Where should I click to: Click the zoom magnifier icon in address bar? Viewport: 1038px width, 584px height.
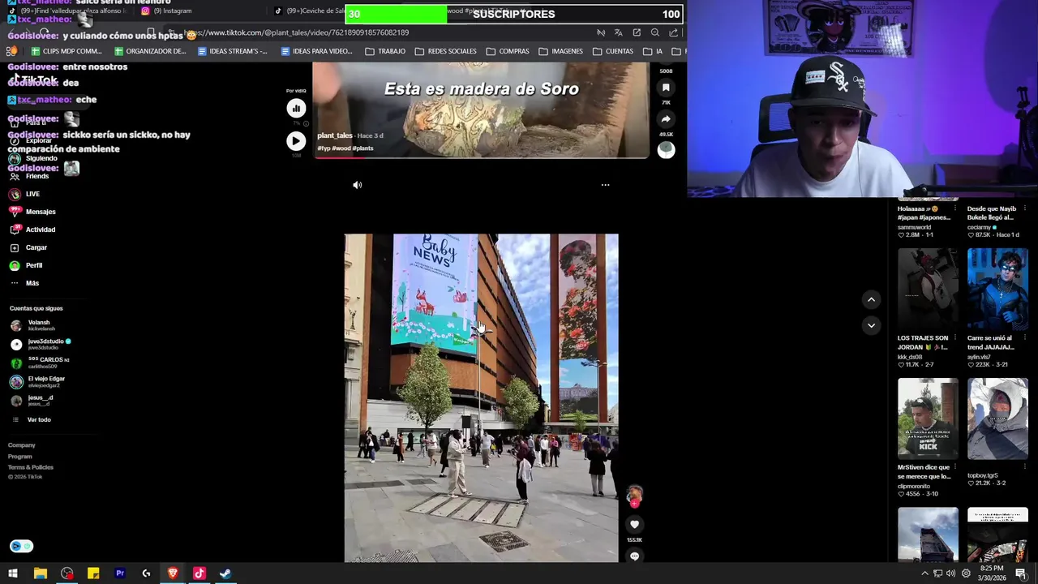pos(655,32)
